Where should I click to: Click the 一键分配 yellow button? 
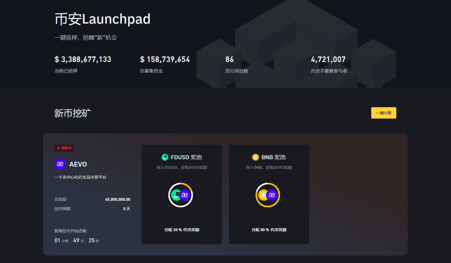[x=383, y=113]
